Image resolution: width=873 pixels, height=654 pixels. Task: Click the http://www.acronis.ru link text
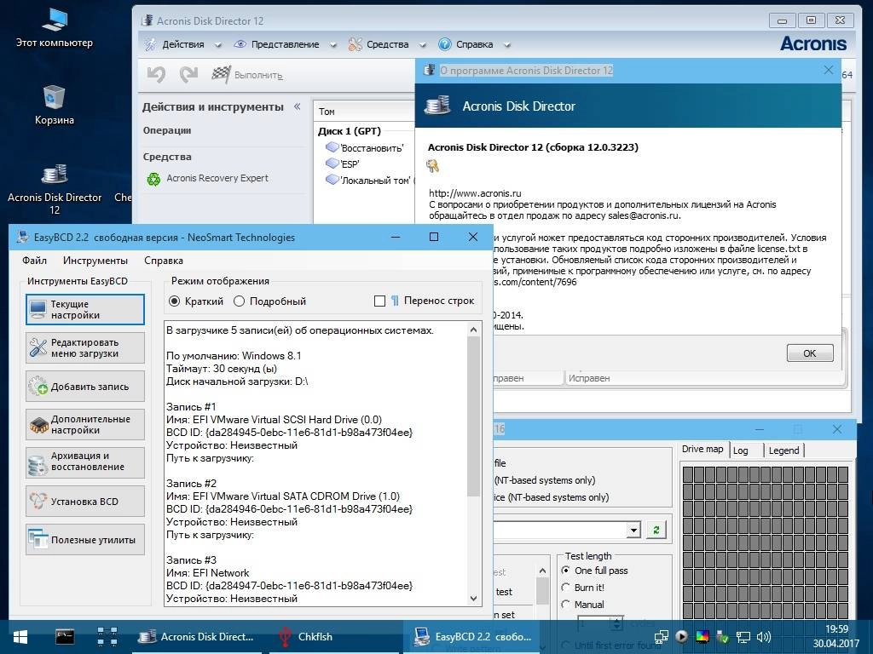pos(475,193)
